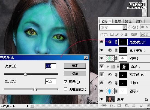Click mask link icon on 亮度/對比 2 layer
The height and width of the screenshot is (110, 150).
(x=116, y=42)
